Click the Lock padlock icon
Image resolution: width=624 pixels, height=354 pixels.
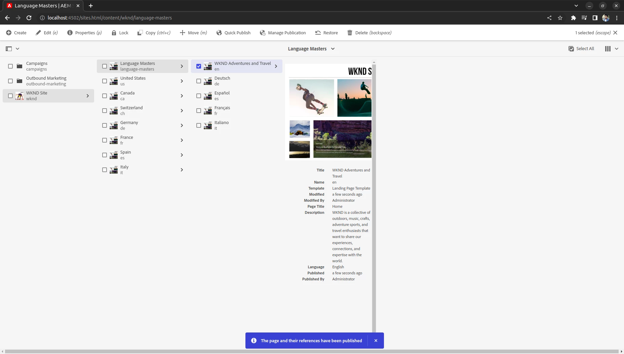[x=114, y=33]
